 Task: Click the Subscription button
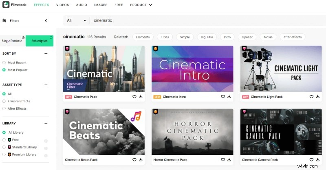point(40,41)
